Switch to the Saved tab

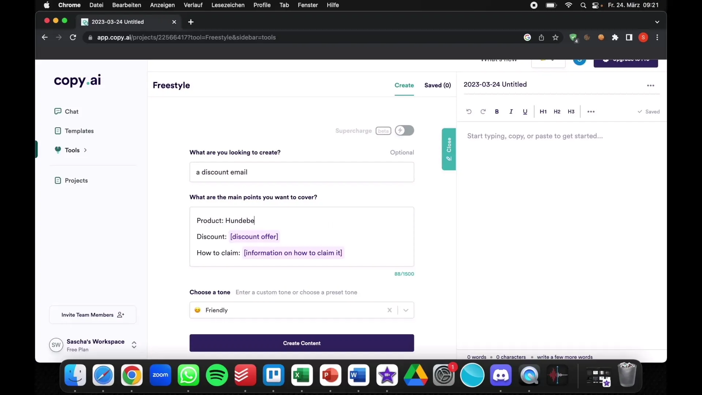pos(437,85)
